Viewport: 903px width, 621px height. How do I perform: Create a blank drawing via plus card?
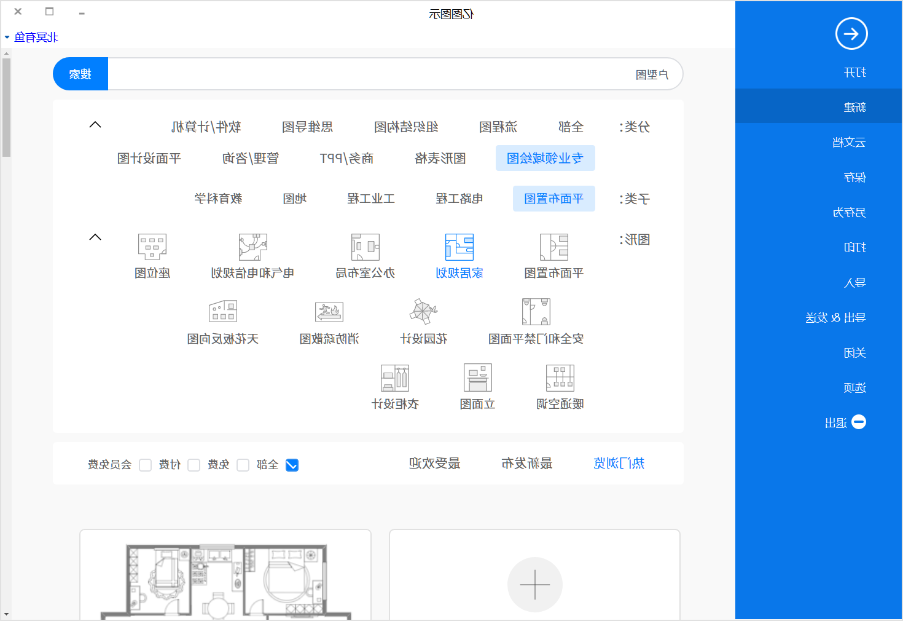pyautogui.click(x=535, y=585)
